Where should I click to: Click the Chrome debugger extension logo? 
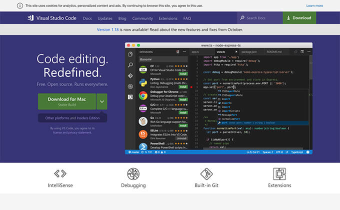click(x=143, y=95)
